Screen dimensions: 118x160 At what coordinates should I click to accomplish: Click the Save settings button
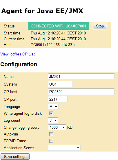tap(15, 156)
